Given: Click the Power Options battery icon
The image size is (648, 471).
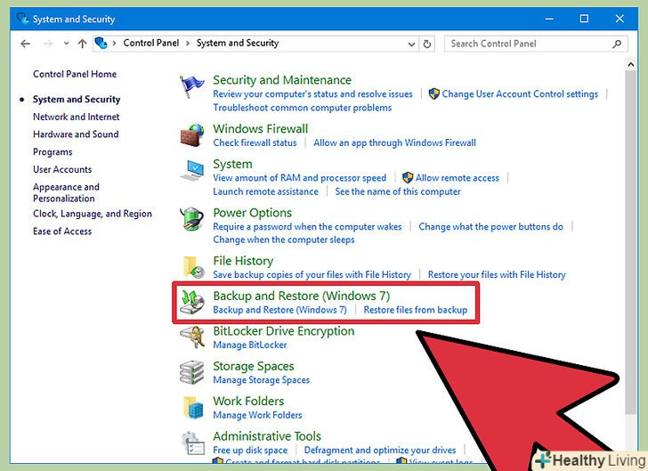Looking at the screenshot, I should 191,219.
